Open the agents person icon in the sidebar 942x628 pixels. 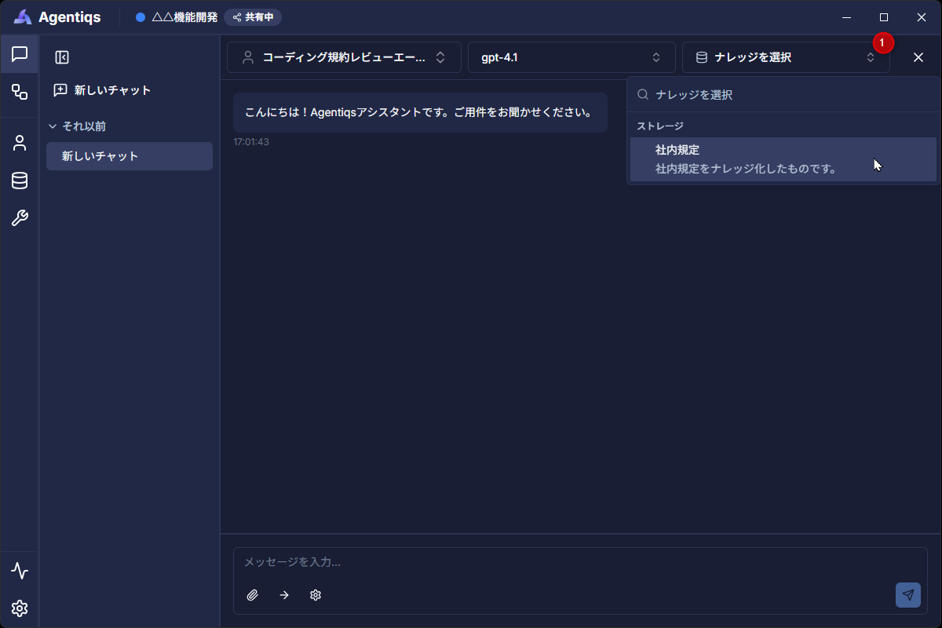pyautogui.click(x=20, y=143)
